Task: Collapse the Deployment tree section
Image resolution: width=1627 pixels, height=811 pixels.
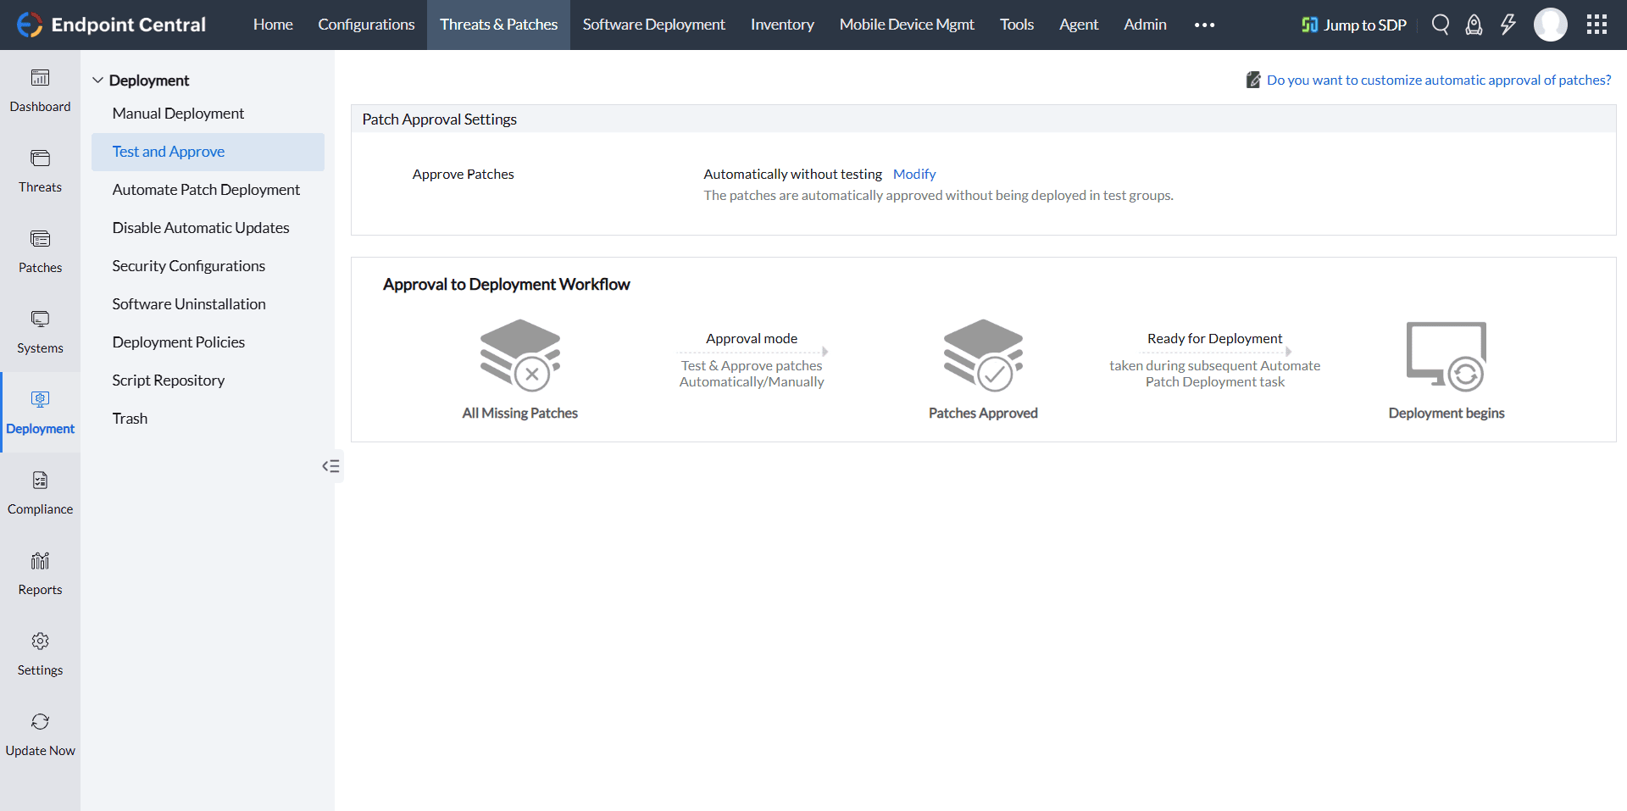Action: click(x=98, y=80)
